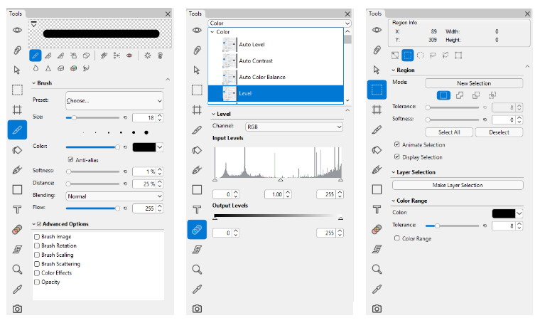Click the camera icon in Brush panel sidebar
540x323 pixels.
[17, 309]
